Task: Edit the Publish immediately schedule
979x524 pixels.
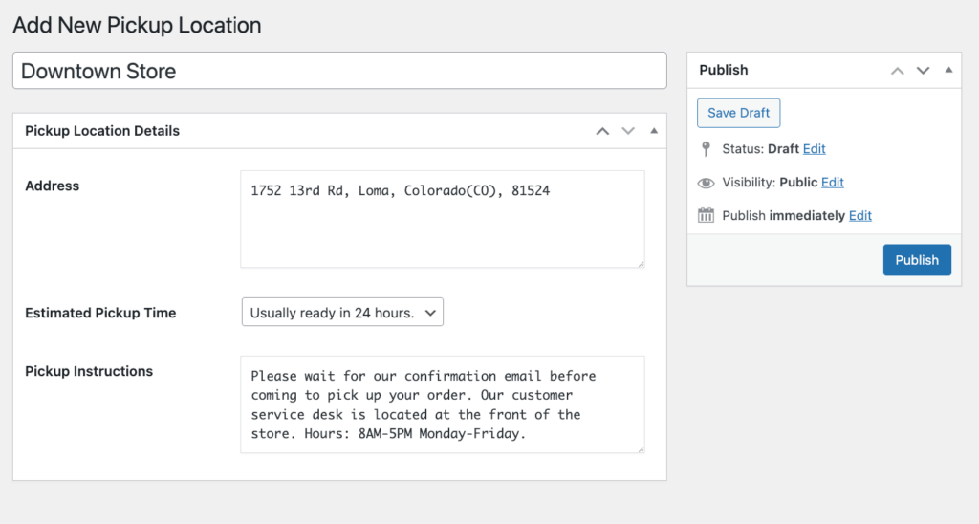Action: pyautogui.click(x=860, y=216)
